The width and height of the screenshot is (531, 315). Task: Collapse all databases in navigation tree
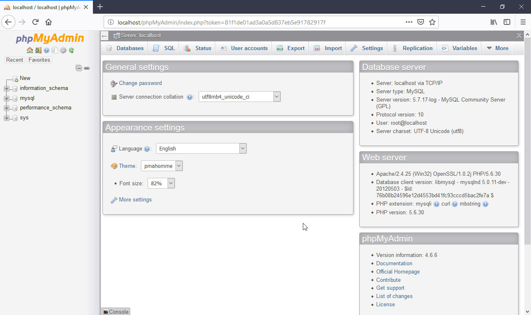(78, 68)
